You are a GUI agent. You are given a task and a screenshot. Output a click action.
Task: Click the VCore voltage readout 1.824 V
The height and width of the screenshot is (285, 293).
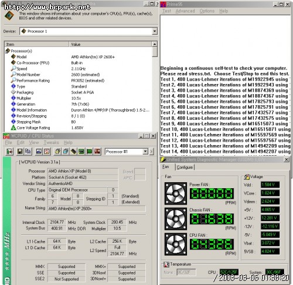pos(270,193)
